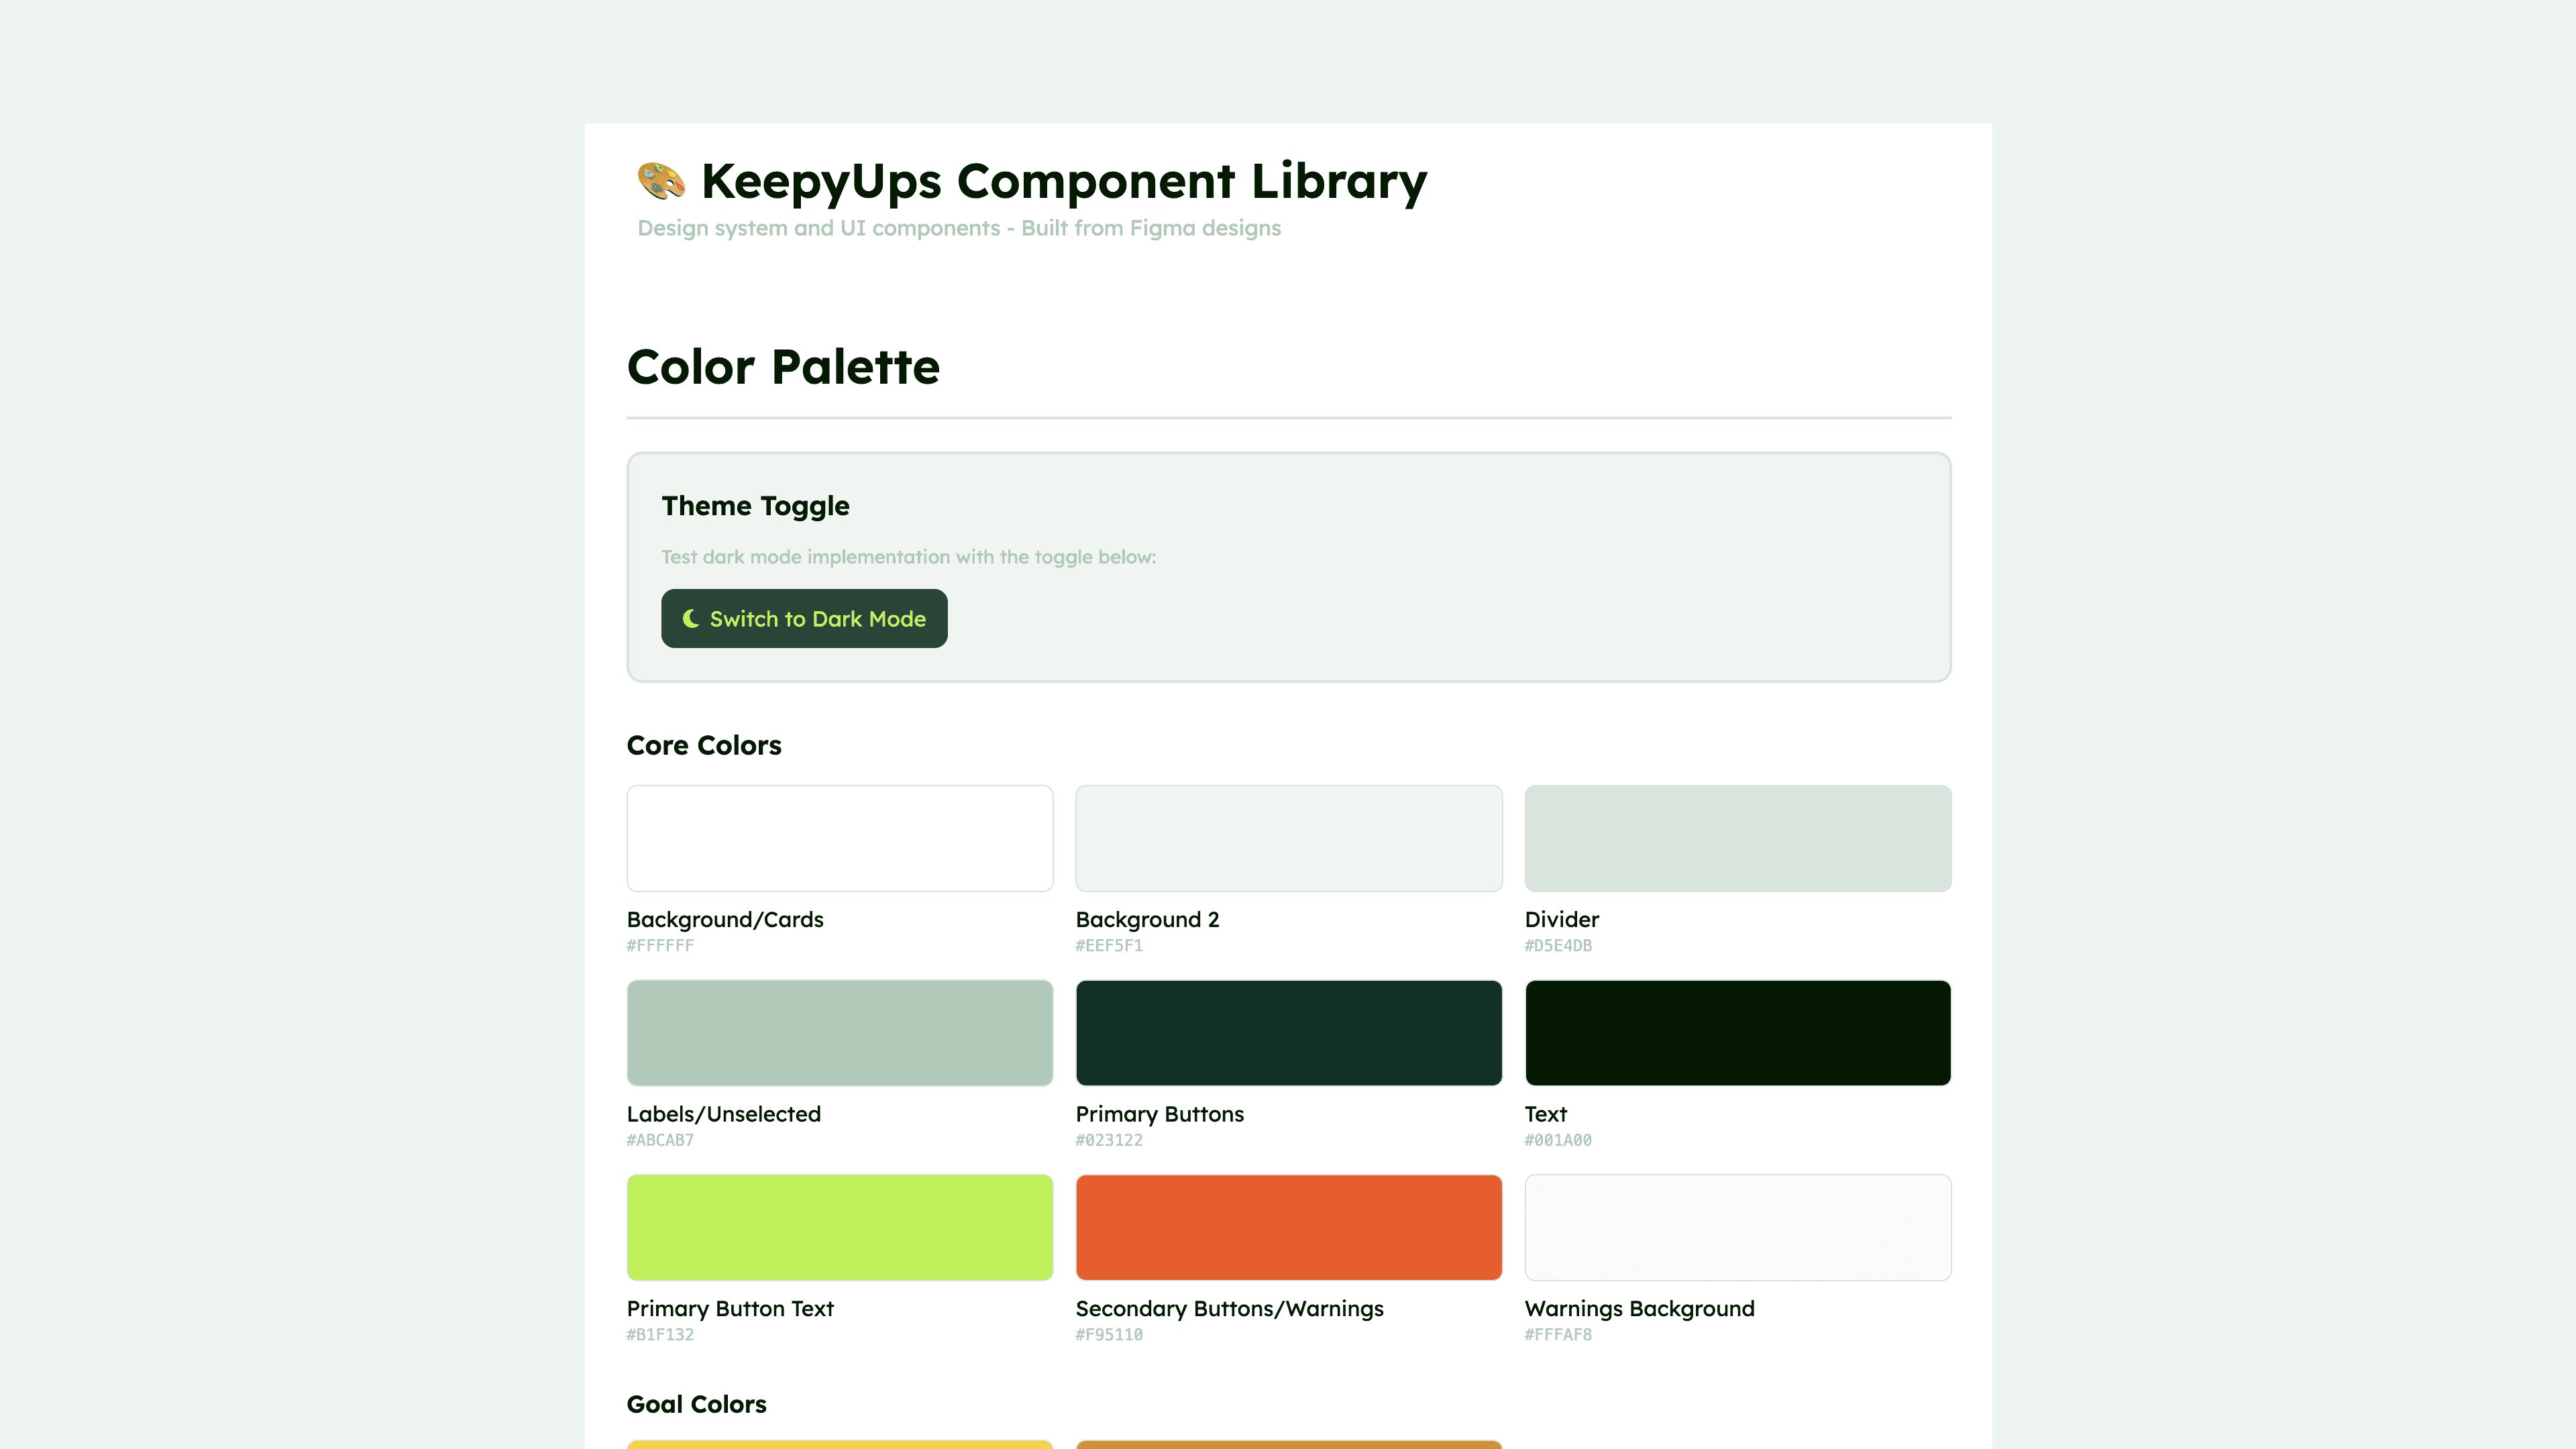
Task: Click the moon icon on dark mode button
Action: coord(690,619)
